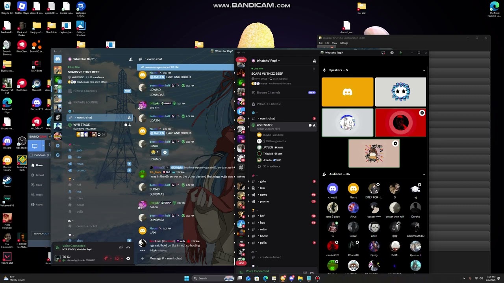Open deafen output options arrow
The height and width of the screenshot is (283, 504).
(121, 259)
